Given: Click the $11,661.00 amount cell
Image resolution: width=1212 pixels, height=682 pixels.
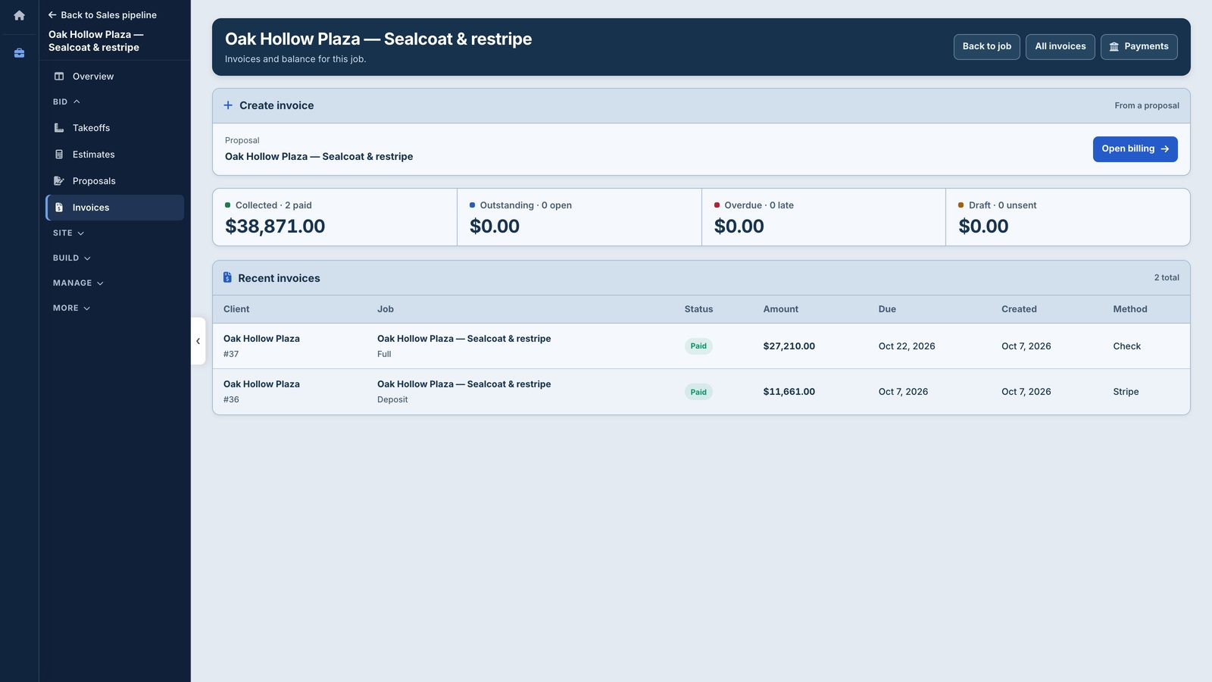Looking at the screenshot, I should tap(789, 392).
